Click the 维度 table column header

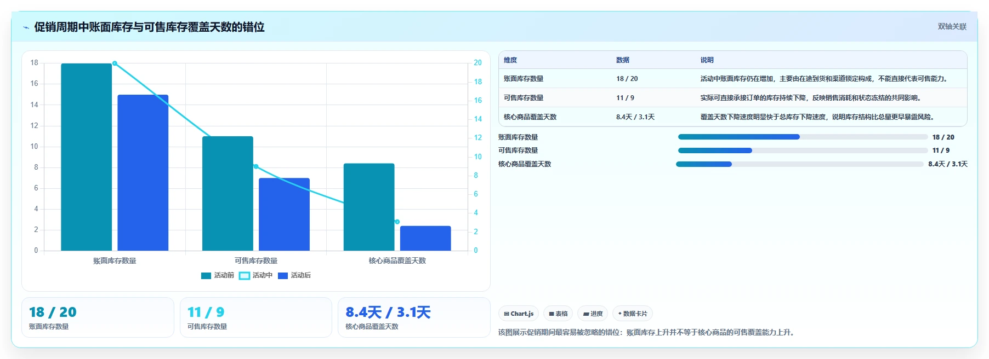(x=510, y=60)
